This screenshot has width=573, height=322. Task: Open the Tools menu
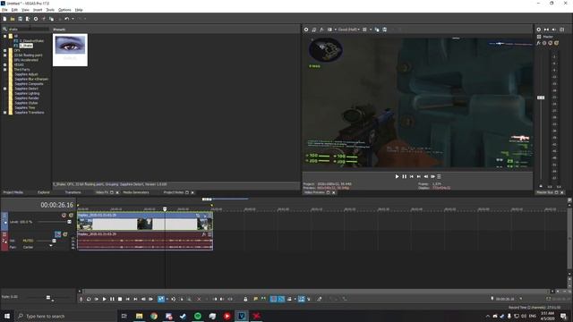click(50, 10)
